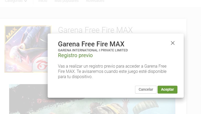Click the red Garena logo on app icon
Viewport: 201px width, 114px height.
click(x=42, y=64)
